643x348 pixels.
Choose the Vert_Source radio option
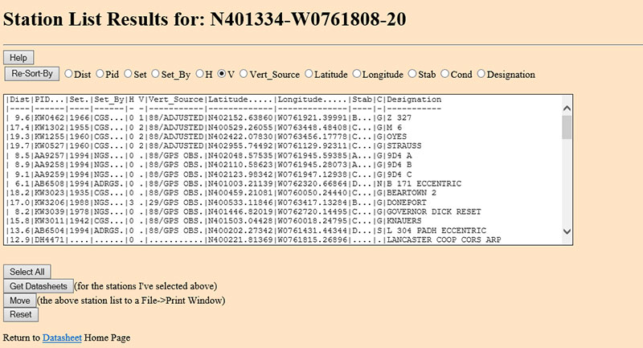click(244, 74)
